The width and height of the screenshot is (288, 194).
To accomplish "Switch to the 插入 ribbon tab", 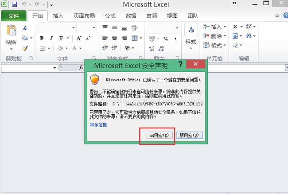I will click(58, 16).
